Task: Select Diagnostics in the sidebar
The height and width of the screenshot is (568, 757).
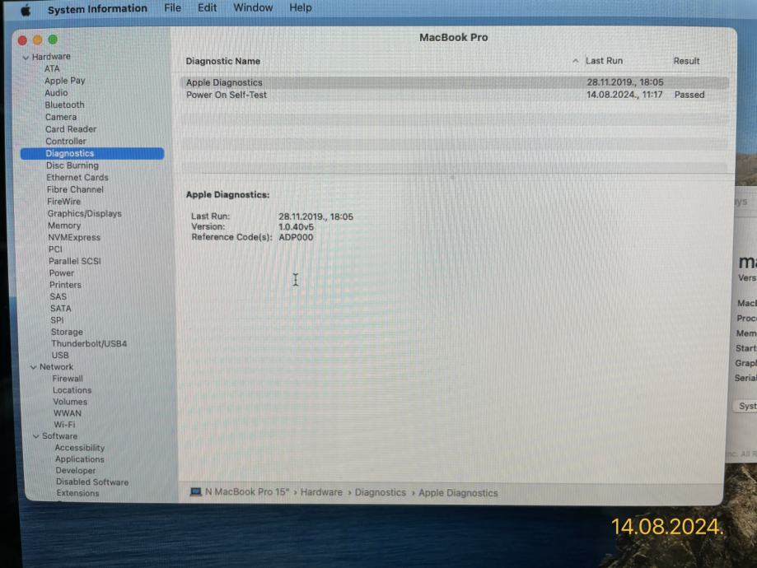Action: click(92, 153)
